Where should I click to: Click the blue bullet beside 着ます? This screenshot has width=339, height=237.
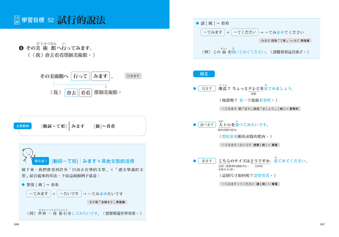pos(195,161)
